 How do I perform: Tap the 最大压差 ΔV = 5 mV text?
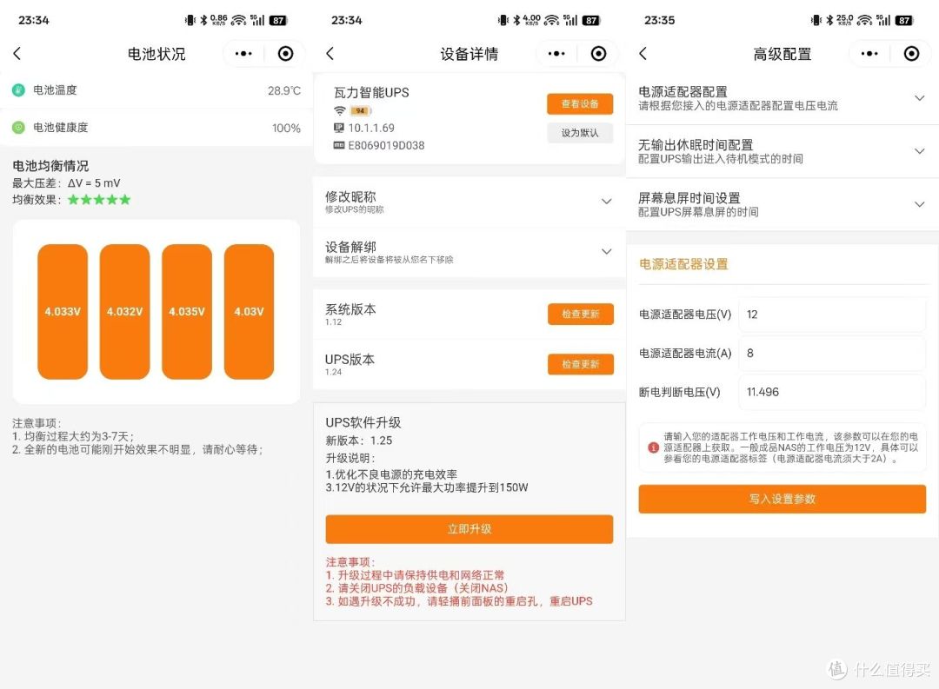pyautogui.click(x=66, y=183)
